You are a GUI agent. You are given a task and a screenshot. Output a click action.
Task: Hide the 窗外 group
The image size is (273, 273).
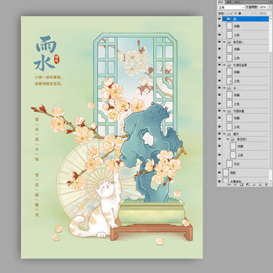tap(219, 133)
